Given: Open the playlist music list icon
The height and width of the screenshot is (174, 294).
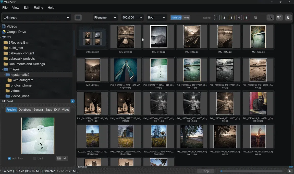Looking at the screenshot, I should point(279,17).
